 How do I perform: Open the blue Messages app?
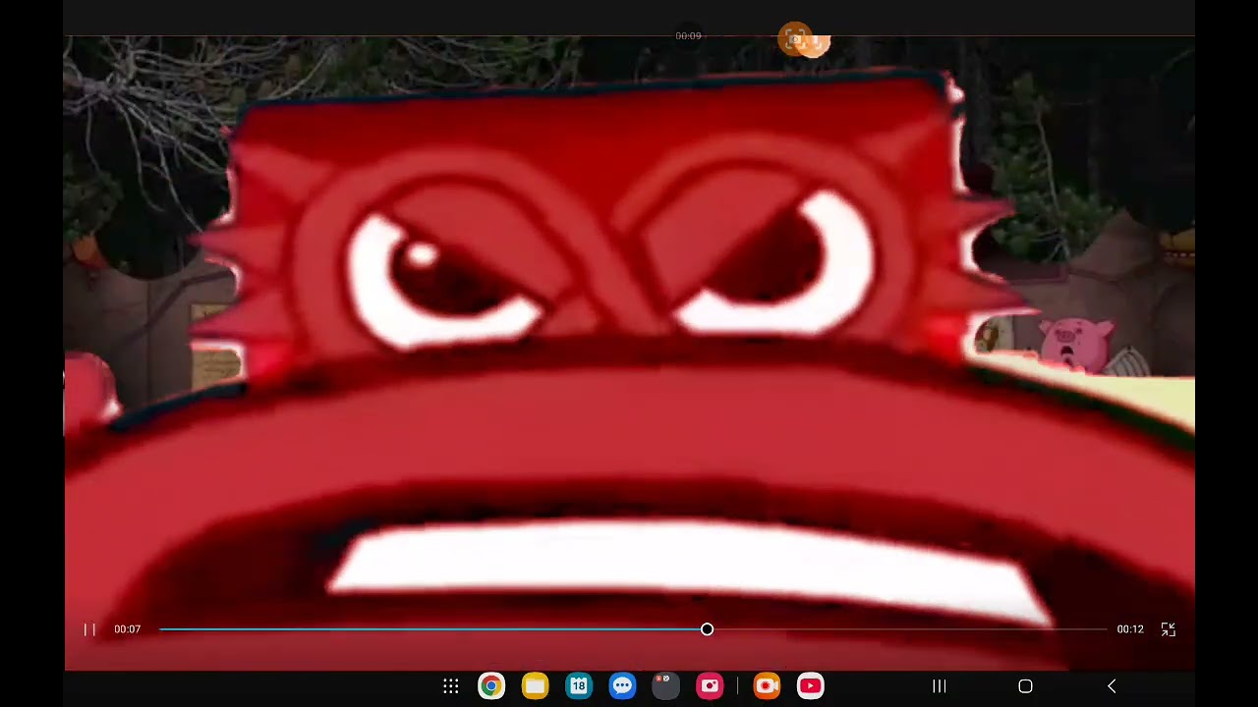622,686
